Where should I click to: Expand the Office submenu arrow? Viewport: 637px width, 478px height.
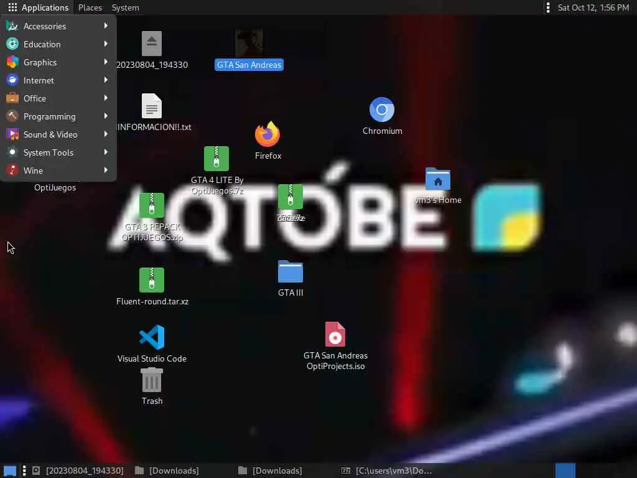(106, 98)
